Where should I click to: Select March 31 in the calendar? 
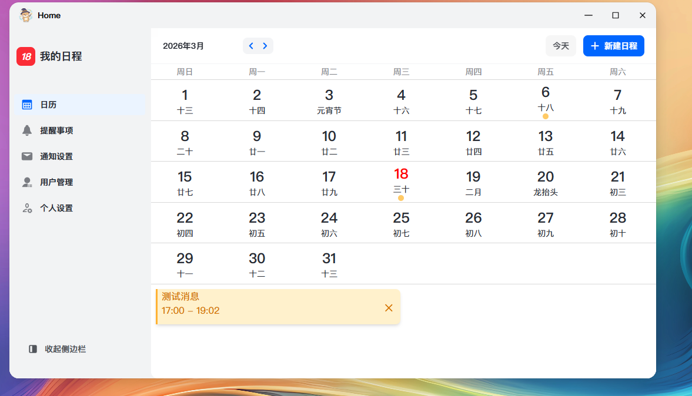click(329, 264)
